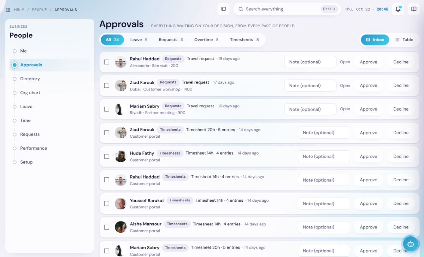
Task: Open the assistant robot bubble
Action: pyautogui.click(x=411, y=243)
